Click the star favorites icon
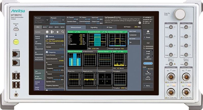This screenshot has height=110, width=203. pos(58,32)
